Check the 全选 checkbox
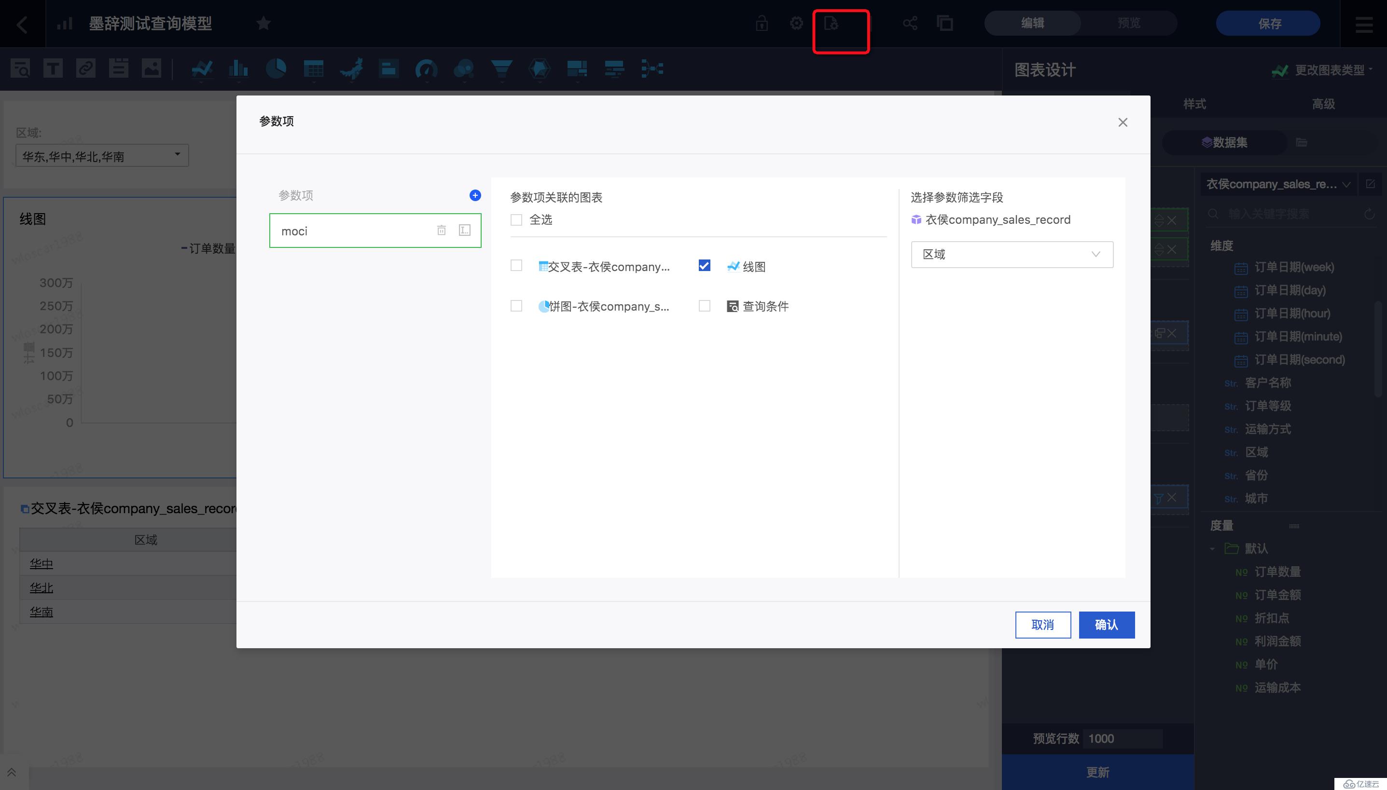 tap(516, 220)
